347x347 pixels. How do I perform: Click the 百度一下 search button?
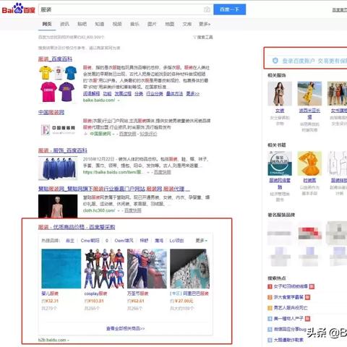[x=230, y=9]
